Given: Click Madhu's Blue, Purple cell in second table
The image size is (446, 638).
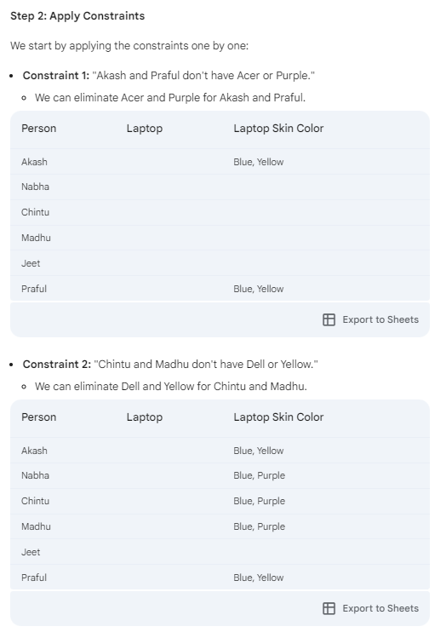Looking at the screenshot, I should pyautogui.click(x=259, y=526).
